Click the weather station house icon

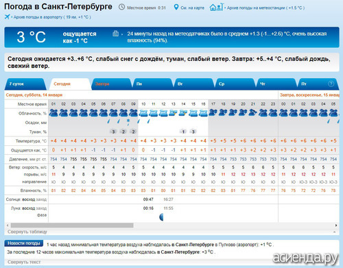(x=216, y=7)
